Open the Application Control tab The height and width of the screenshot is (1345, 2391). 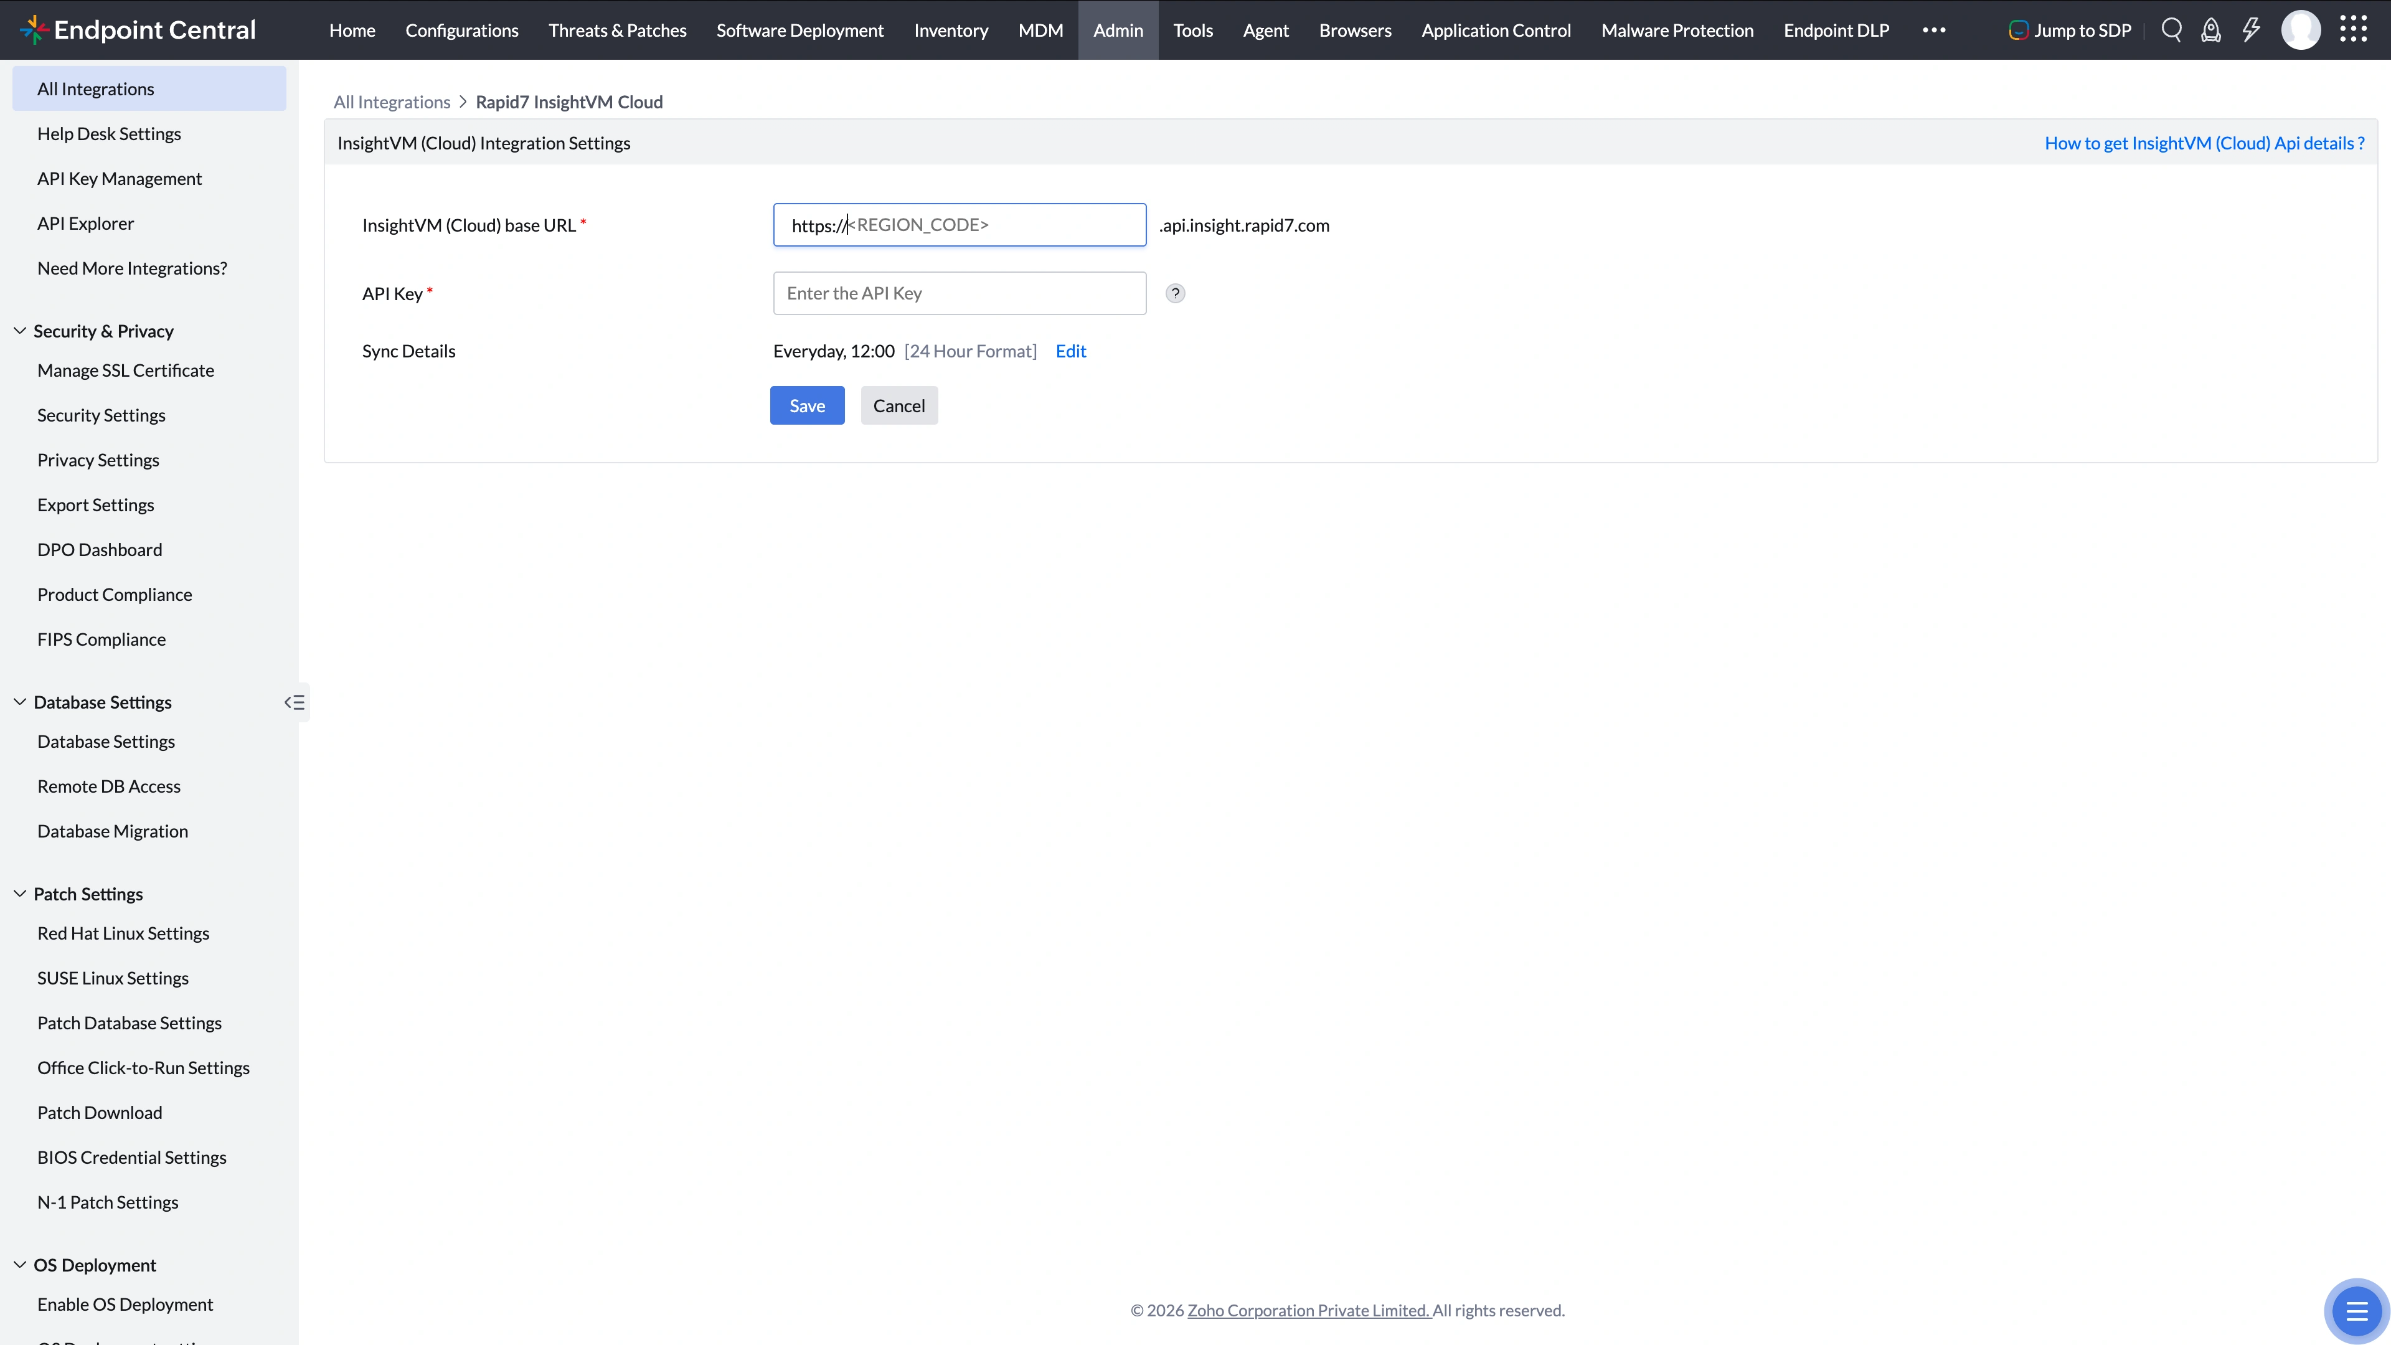1496,30
